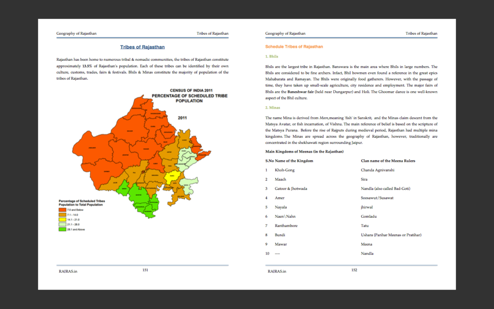The width and height of the screenshot is (494, 309).
Task: Click the "Khoh-Gong" kingdom cell
Action: 285,170
